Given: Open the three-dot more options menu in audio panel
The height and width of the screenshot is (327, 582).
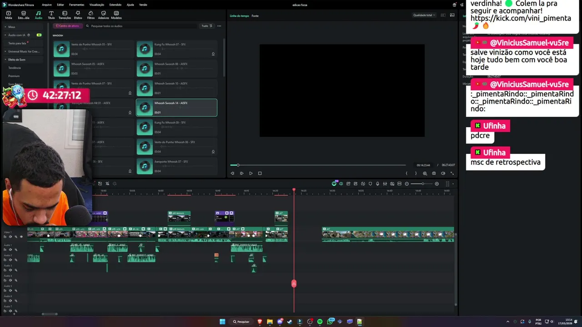Looking at the screenshot, I should pos(219,26).
